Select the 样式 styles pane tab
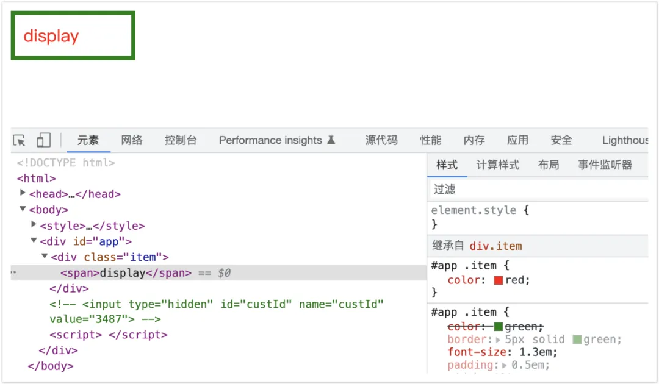 [x=447, y=165]
